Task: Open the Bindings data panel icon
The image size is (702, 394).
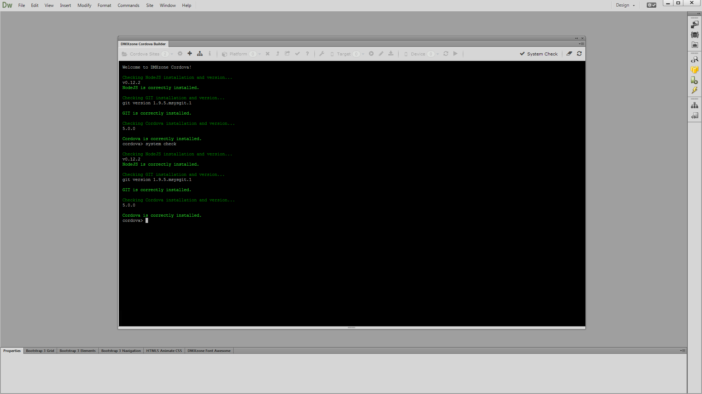Action: click(x=694, y=35)
